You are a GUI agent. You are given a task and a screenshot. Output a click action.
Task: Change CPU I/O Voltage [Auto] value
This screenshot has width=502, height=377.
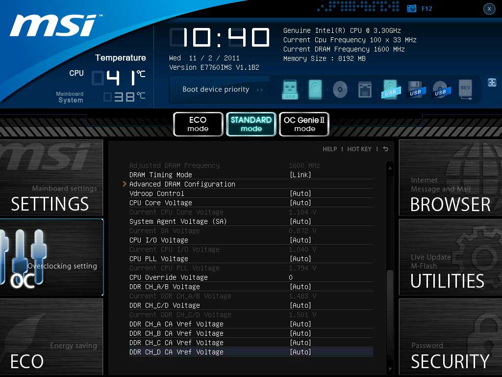click(301, 240)
